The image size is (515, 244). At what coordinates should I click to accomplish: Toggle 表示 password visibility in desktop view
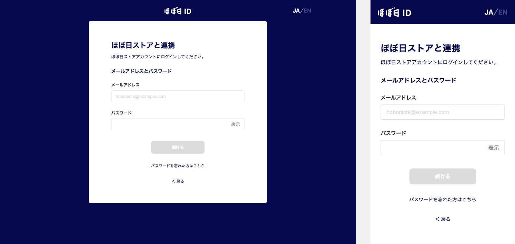(236, 124)
